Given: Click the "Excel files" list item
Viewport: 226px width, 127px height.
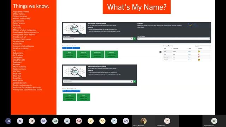Looking at the screenshot, I should [x=17, y=74].
